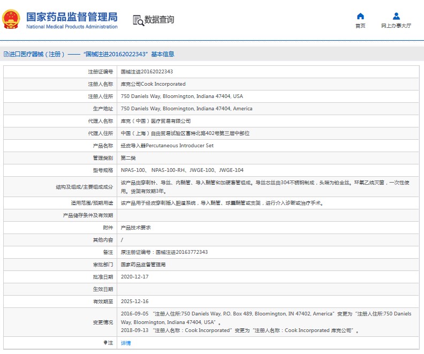This screenshot has width=424, height=354.
Task: Click the document icon before 进口医疗器械
Action: coord(6,54)
